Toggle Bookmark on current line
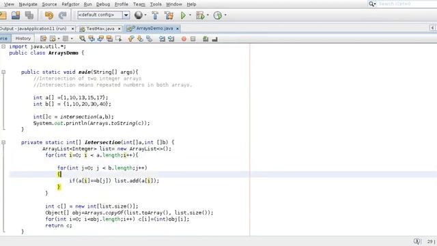Viewport: 437px width, 246px height. coord(149,39)
